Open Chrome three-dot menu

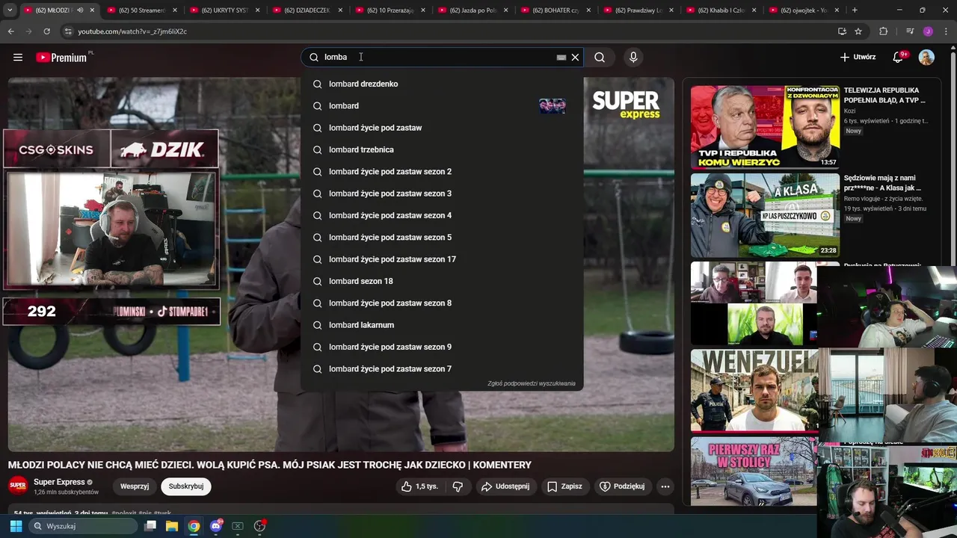946,31
